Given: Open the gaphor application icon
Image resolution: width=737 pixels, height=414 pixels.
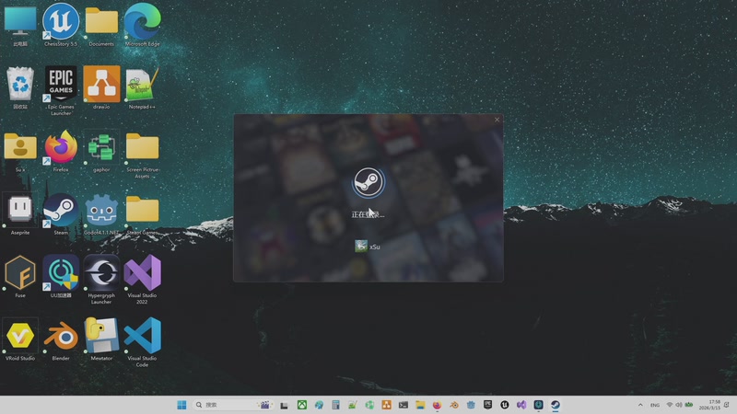Looking at the screenshot, I should 101,151.
